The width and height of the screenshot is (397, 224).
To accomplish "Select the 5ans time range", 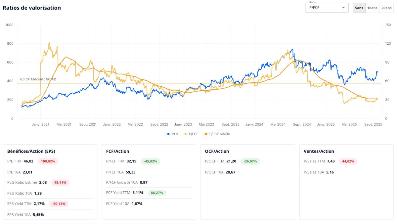I will click(x=359, y=8).
